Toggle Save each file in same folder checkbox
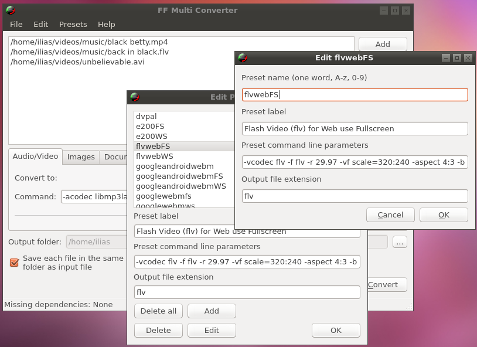The image size is (477, 347). 14,263
